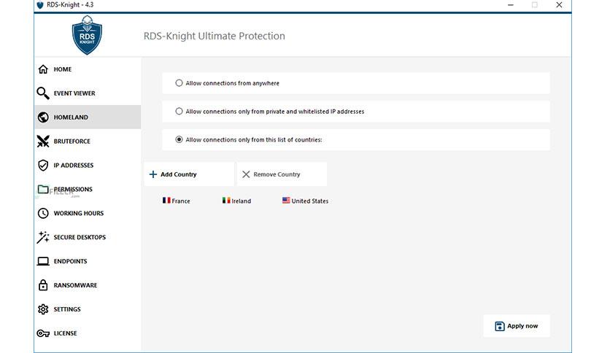Click the IP Addresses shield icon

[43, 166]
